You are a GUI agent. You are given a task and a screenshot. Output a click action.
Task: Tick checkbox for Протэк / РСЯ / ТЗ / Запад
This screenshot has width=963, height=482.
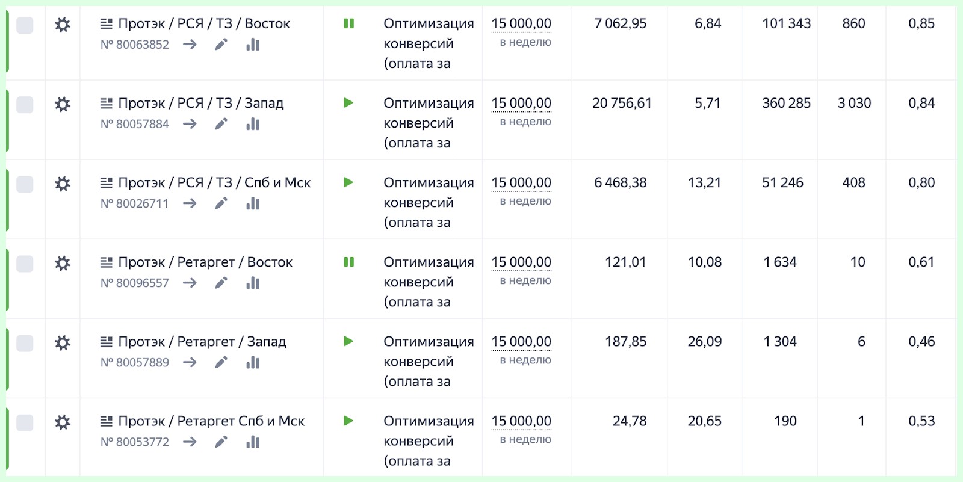pyautogui.click(x=25, y=105)
